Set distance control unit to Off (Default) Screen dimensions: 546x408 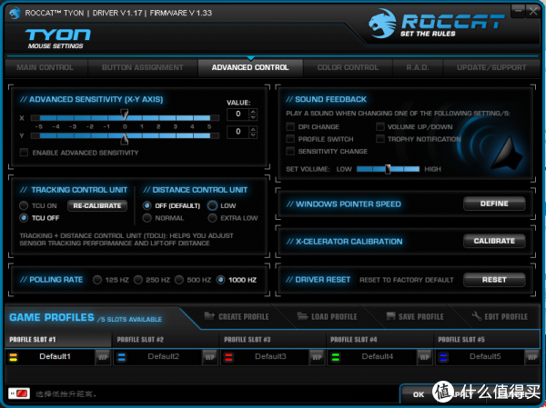pyautogui.click(x=147, y=205)
